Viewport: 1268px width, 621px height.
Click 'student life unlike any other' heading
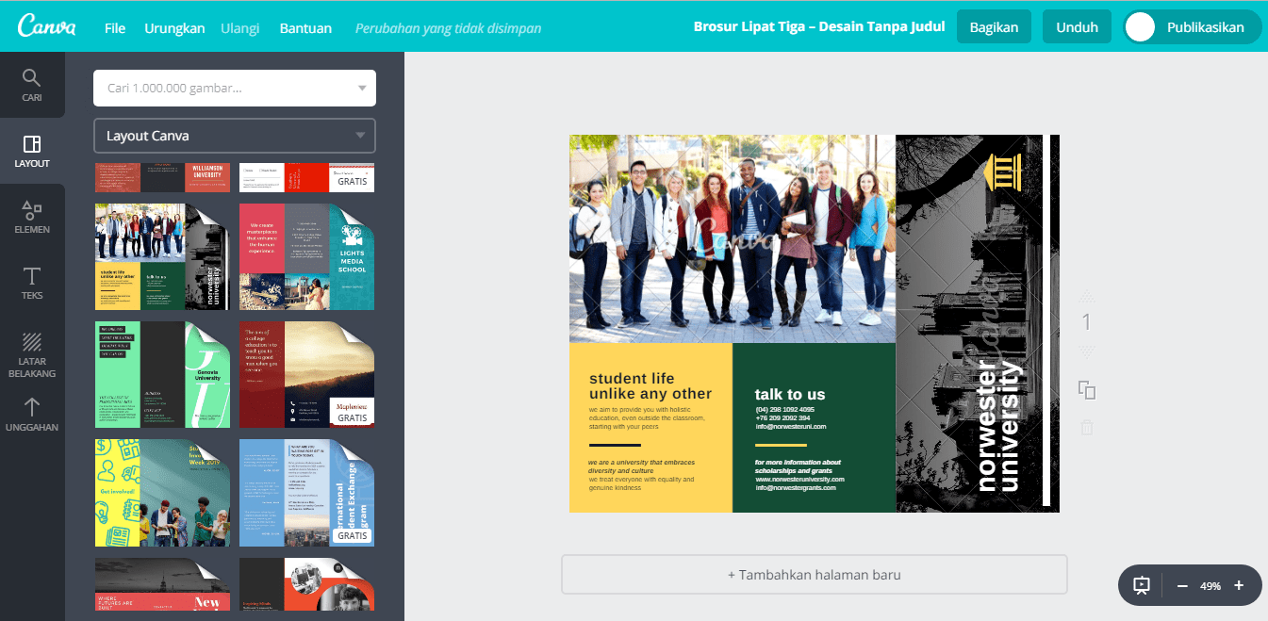650,386
